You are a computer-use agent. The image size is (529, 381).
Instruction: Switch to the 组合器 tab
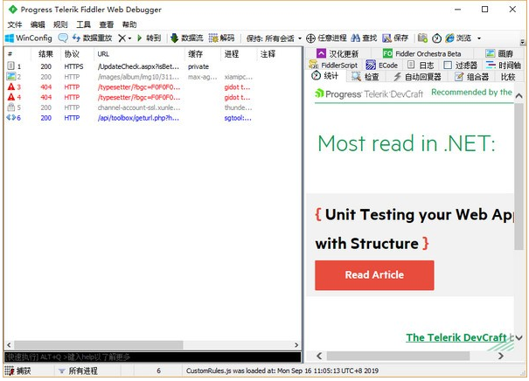471,77
